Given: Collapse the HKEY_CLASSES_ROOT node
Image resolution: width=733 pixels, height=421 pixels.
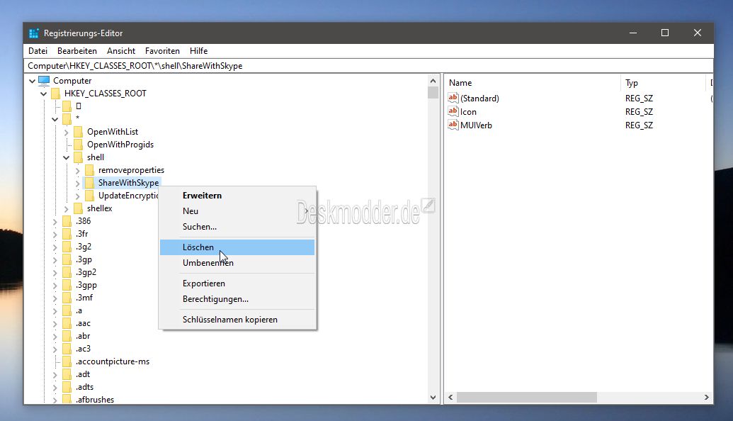Looking at the screenshot, I should click(x=43, y=94).
